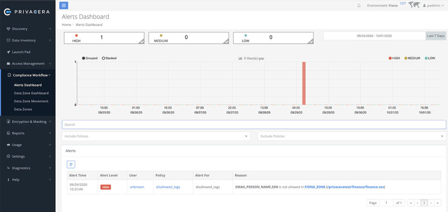Open the unknown user link

[137, 187]
